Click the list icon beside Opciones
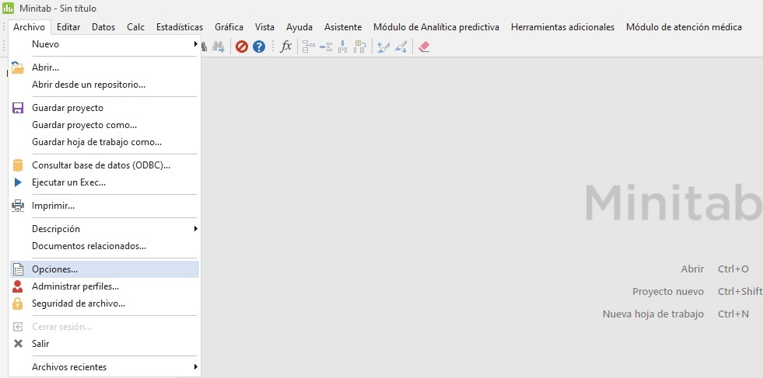 [x=18, y=269]
